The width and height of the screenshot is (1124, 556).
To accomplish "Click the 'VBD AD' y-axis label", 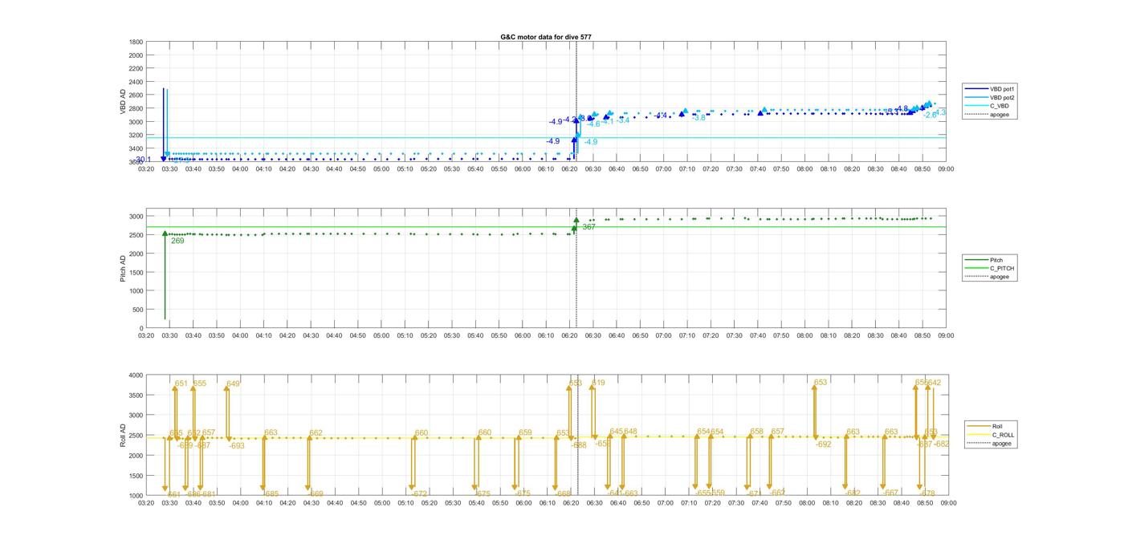I will pyautogui.click(x=124, y=102).
